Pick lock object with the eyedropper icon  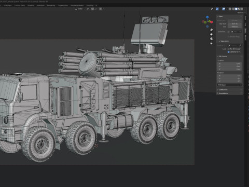click(x=240, y=45)
